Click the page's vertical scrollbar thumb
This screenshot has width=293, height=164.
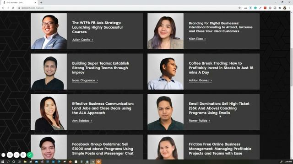pos(292,67)
